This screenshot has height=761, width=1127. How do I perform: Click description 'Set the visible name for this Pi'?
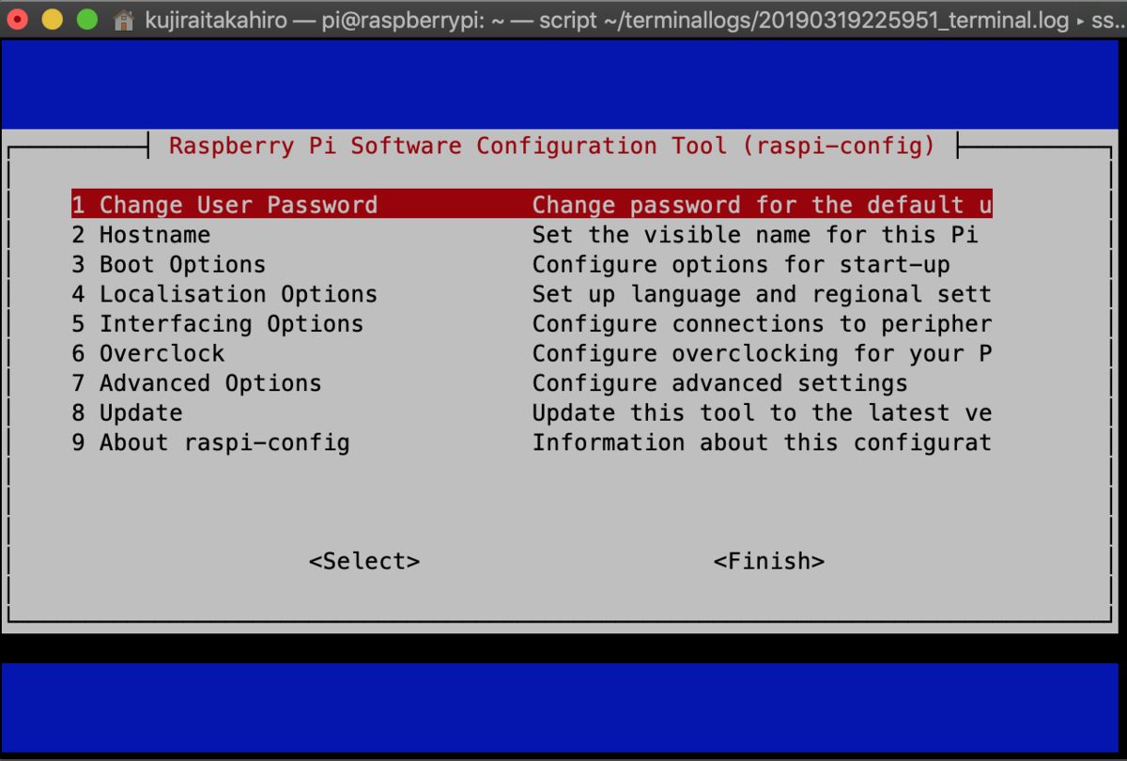pos(755,235)
